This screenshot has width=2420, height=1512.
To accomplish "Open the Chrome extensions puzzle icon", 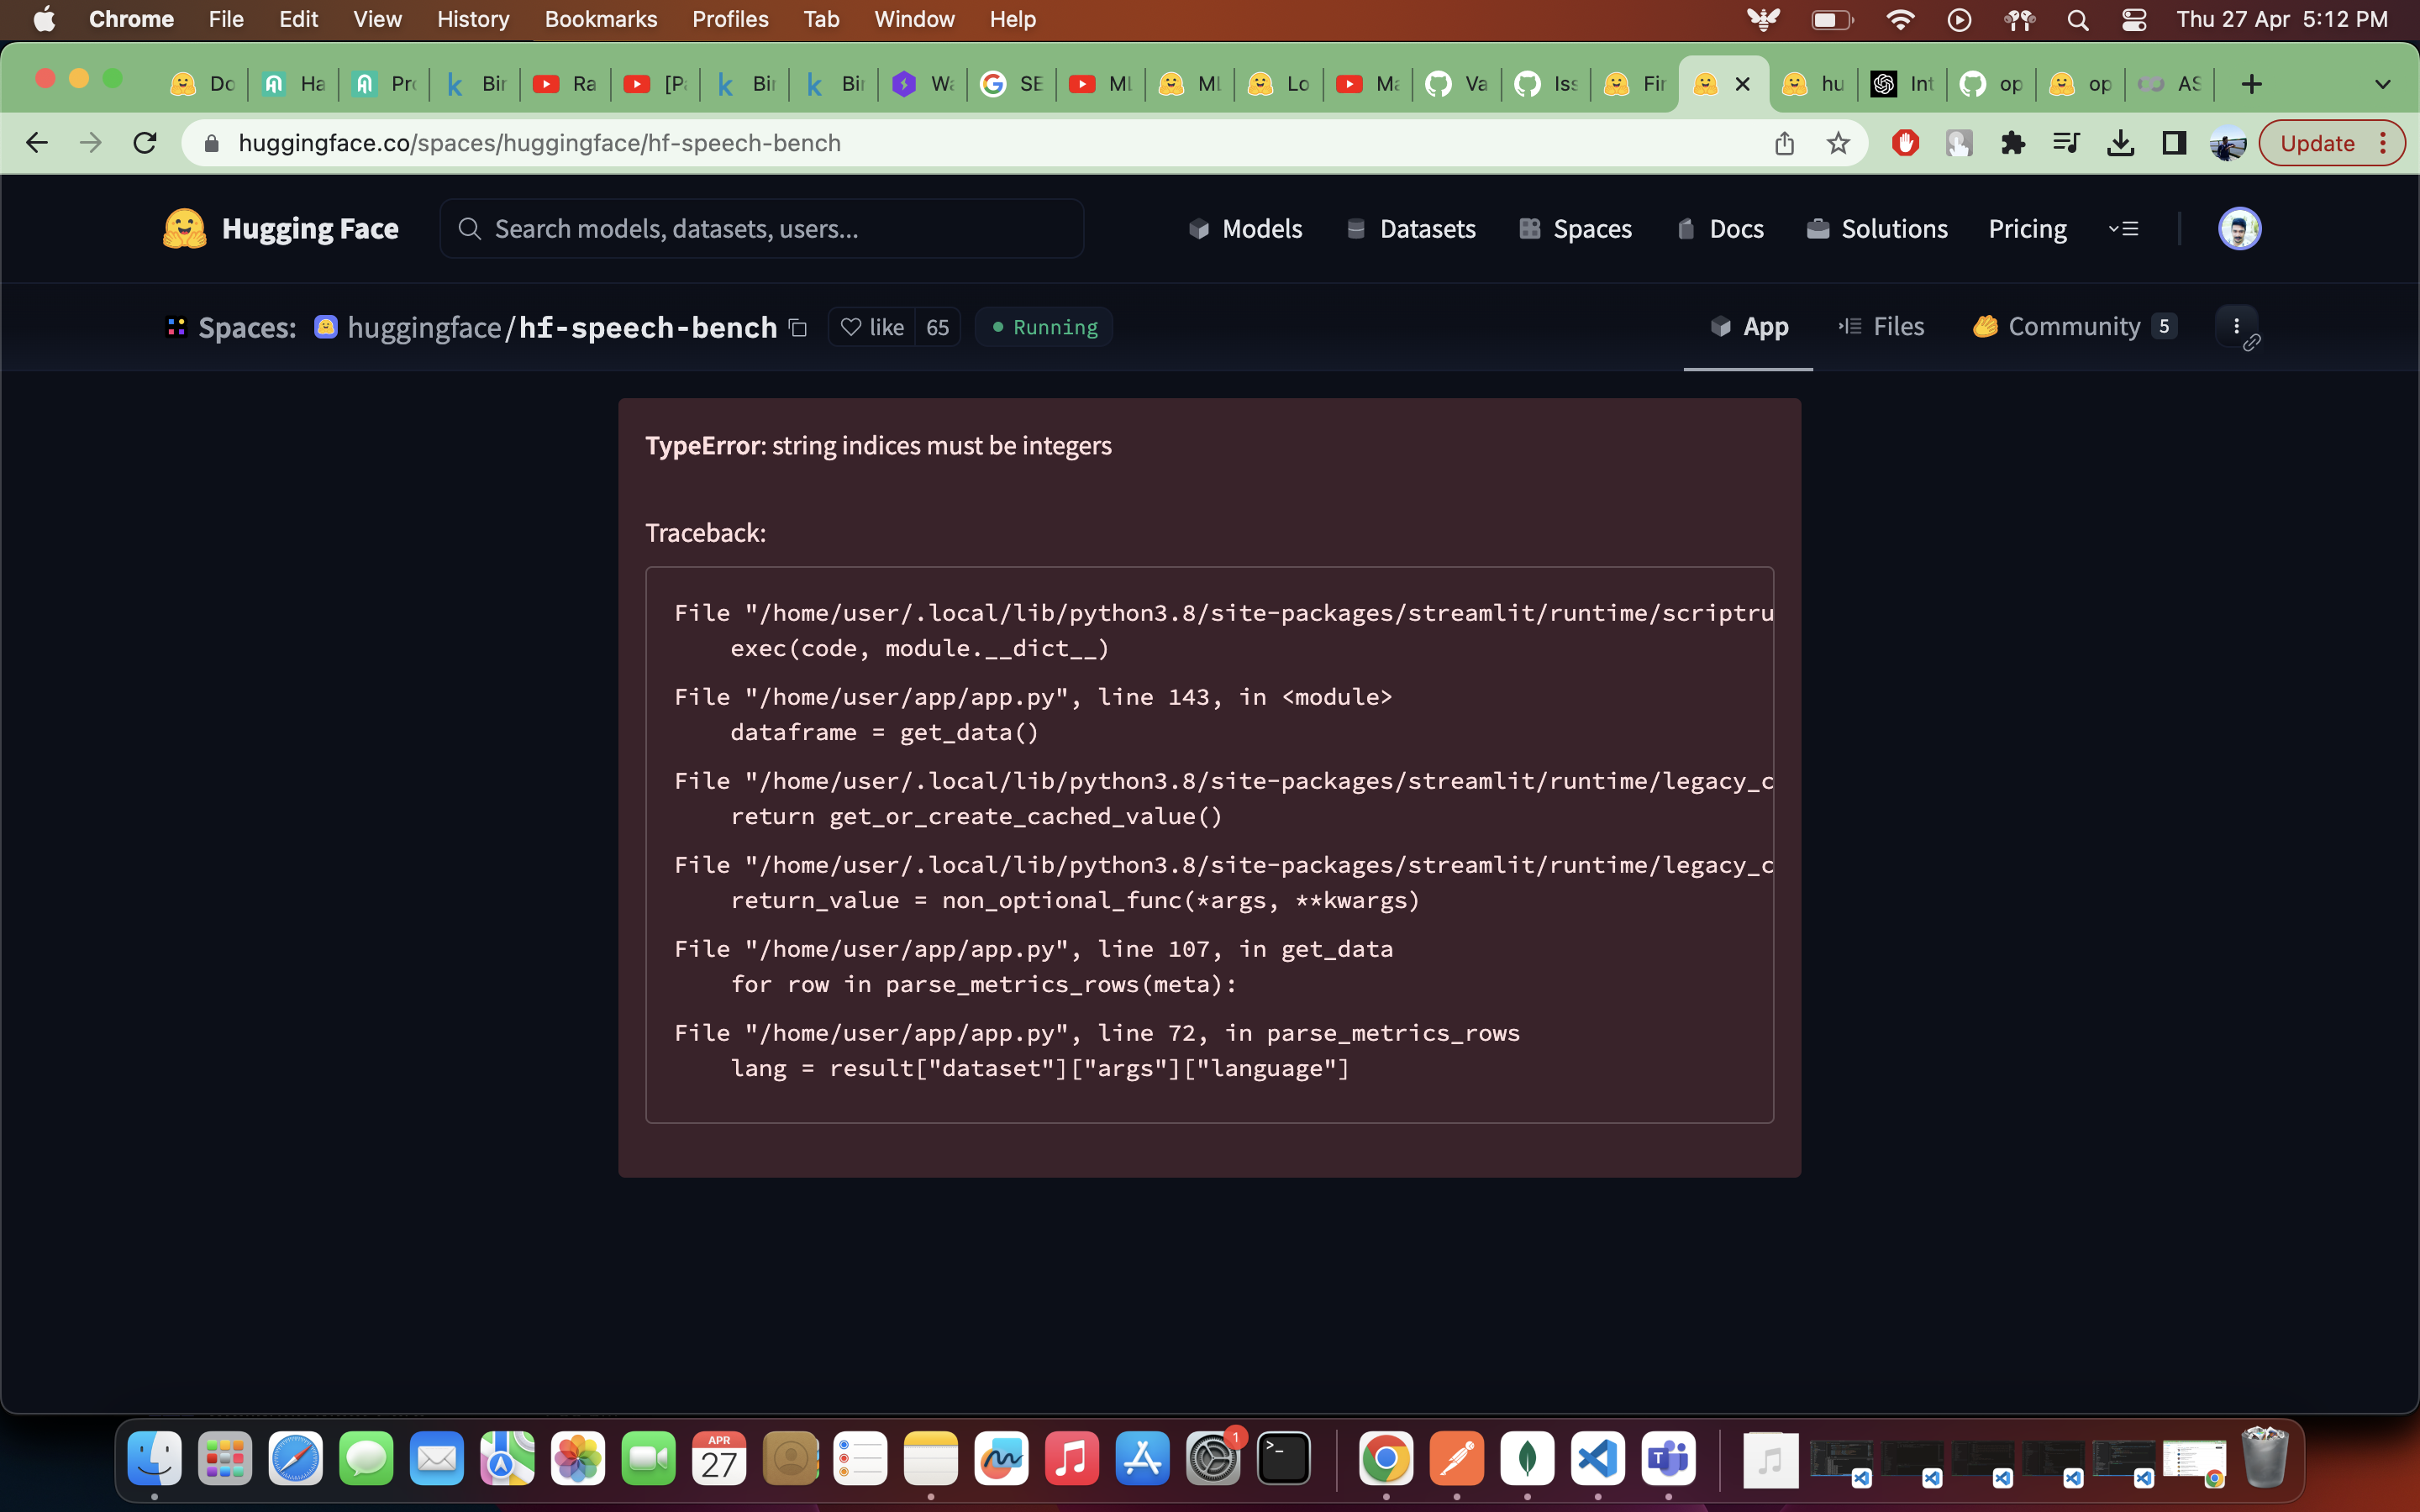I will (2012, 143).
